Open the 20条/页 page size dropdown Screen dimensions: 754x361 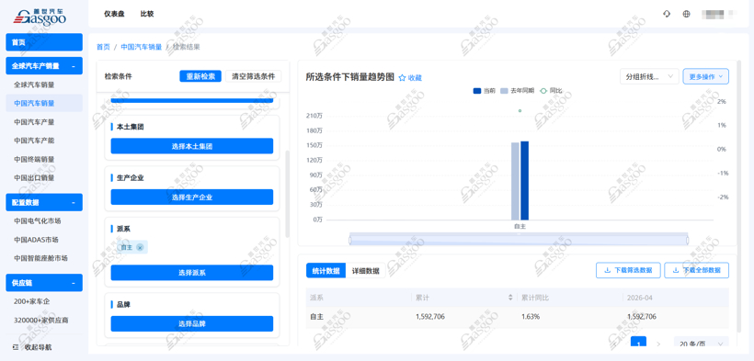tap(701, 344)
